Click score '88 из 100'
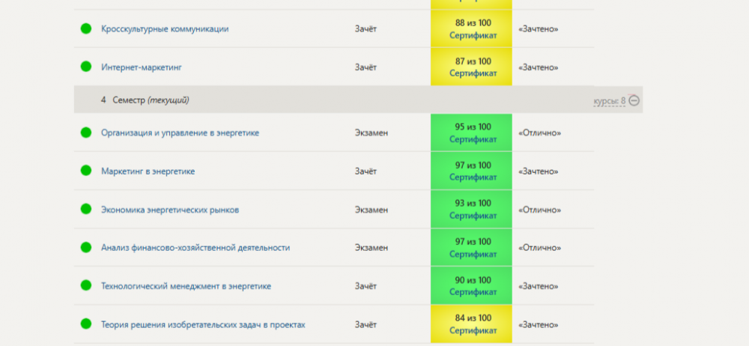The height and width of the screenshot is (346, 749). click(473, 23)
